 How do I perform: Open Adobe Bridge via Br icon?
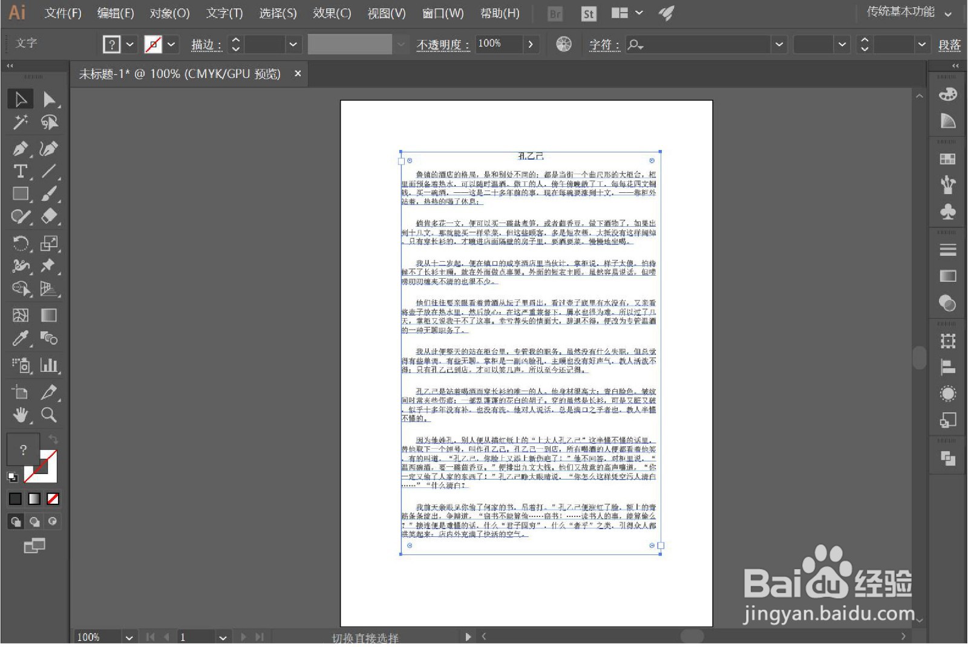(x=554, y=14)
